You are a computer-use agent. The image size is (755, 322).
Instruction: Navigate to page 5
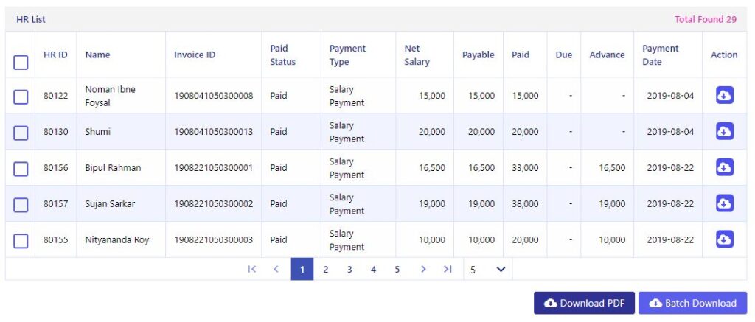[397, 270]
